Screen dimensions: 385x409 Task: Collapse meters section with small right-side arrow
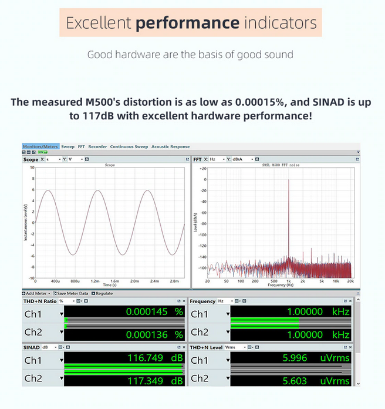[358, 293]
